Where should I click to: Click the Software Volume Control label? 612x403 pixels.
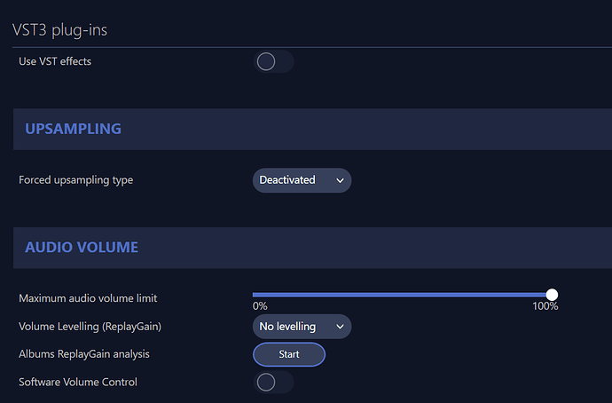coord(78,382)
